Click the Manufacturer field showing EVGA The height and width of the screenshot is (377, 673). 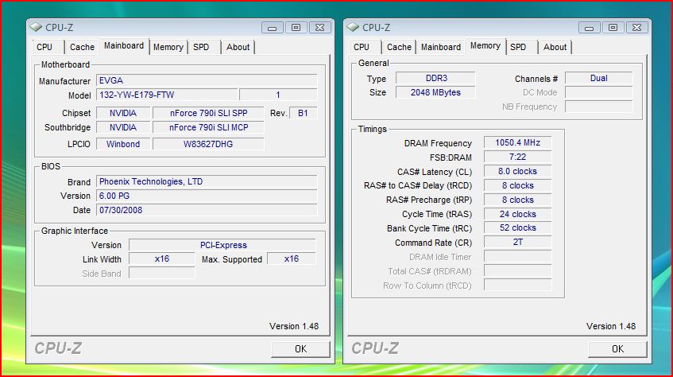pyautogui.click(x=207, y=80)
